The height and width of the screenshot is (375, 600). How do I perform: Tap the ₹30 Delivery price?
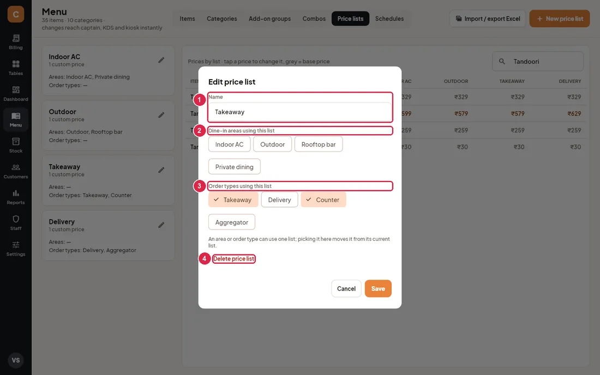click(x=575, y=147)
